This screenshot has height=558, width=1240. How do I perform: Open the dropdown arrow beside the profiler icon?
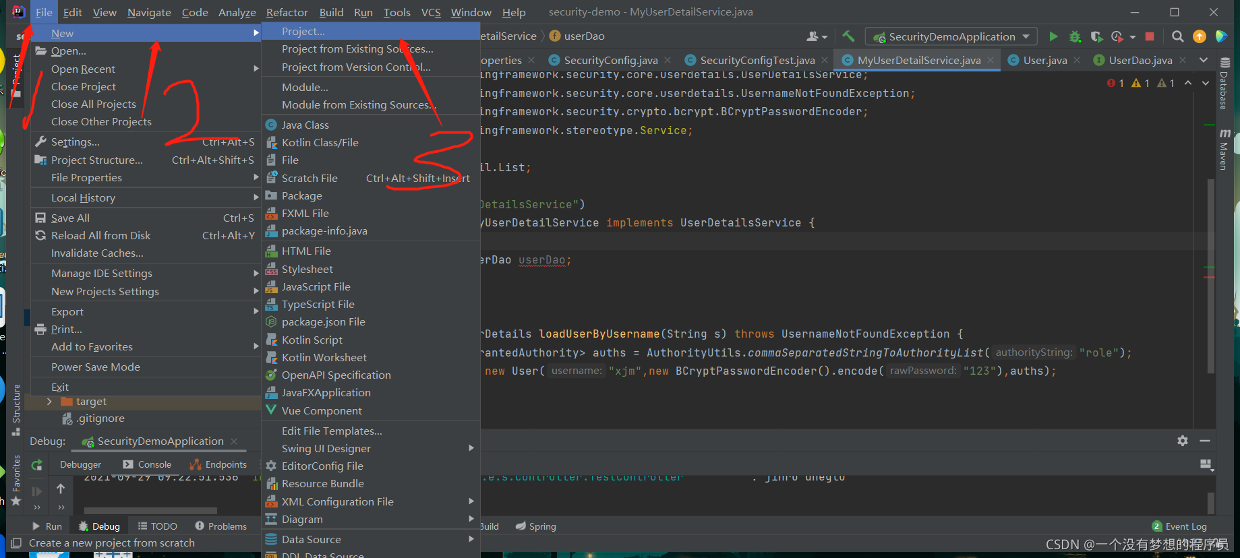[x=1133, y=36]
